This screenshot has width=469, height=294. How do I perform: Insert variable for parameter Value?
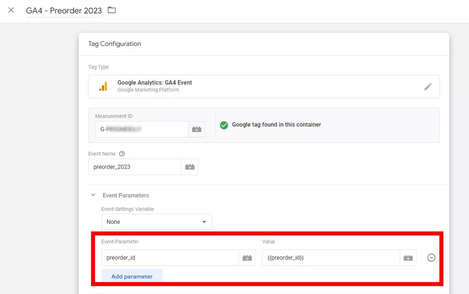coord(408,258)
